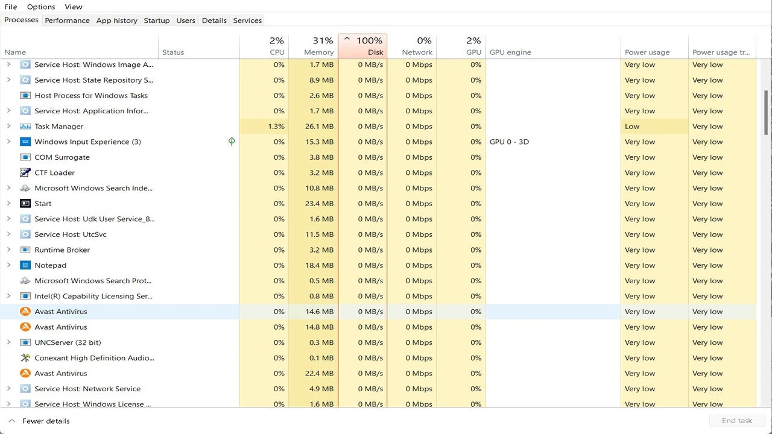Screen dimensions: 772x434
Task: Select the 23.4 MB memory cell
Action: [x=313, y=204]
